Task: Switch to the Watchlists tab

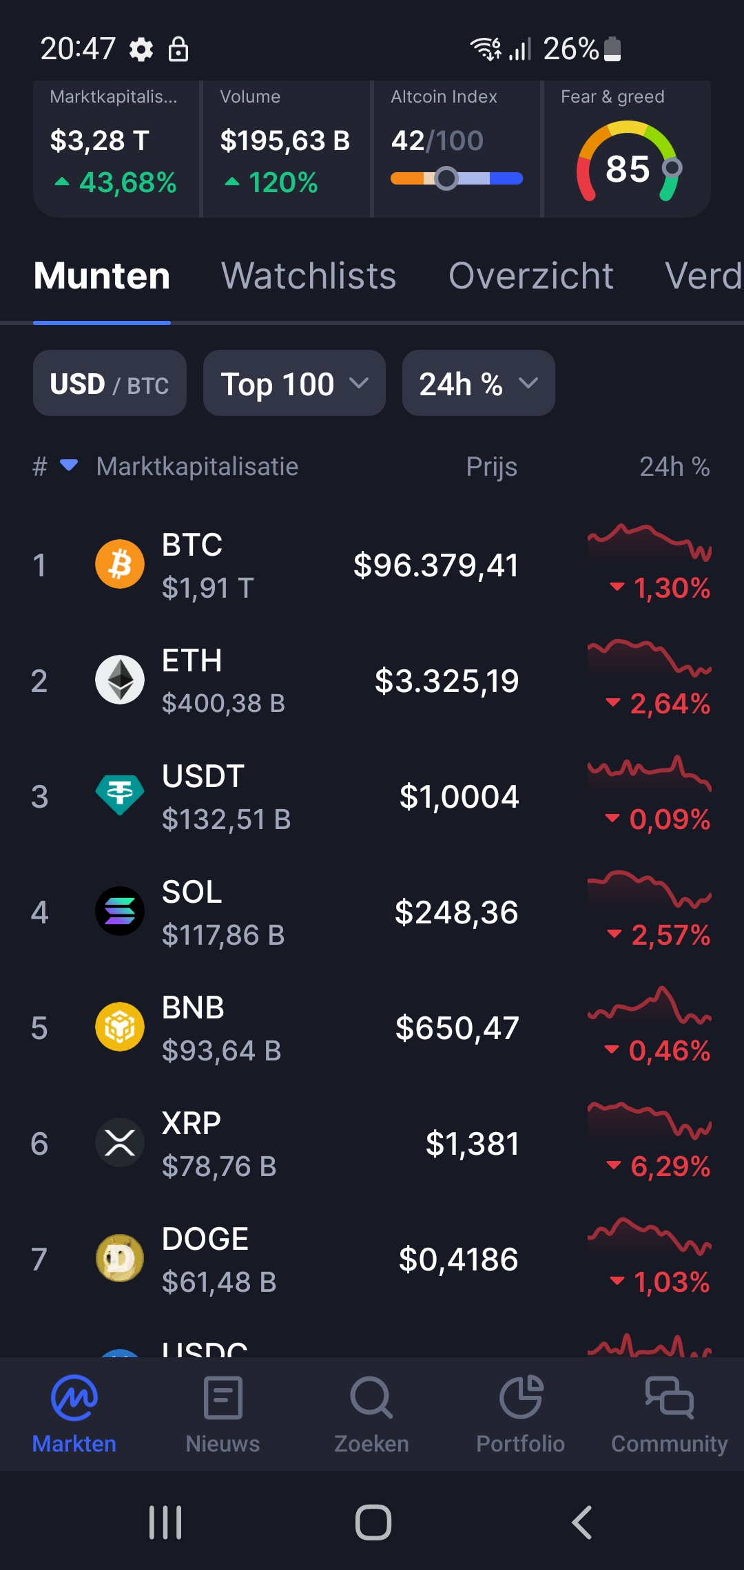Action: pos(309,276)
